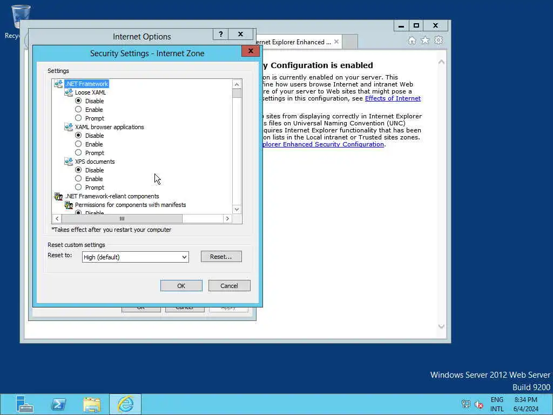
Task: Click the Loose XAML setting icon
Action: (x=69, y=92)
